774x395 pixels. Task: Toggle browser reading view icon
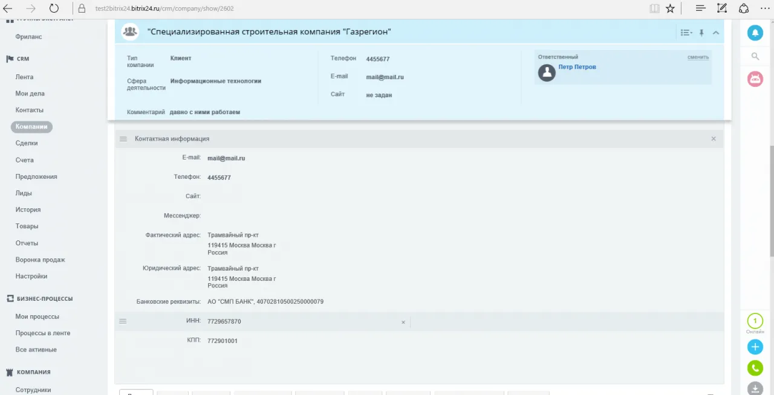pyautogui.click(x=654, y=8)
